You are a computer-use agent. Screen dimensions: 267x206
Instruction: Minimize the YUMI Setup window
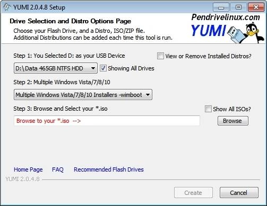(221, 7)
